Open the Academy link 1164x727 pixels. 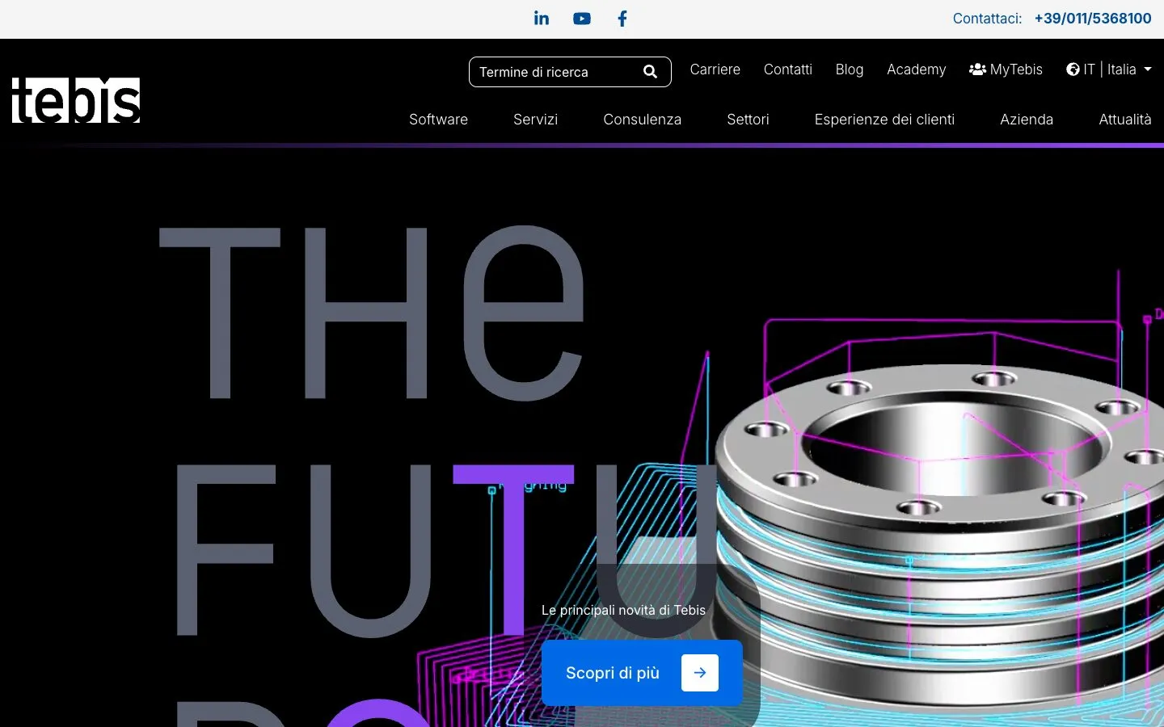(917, 69)
